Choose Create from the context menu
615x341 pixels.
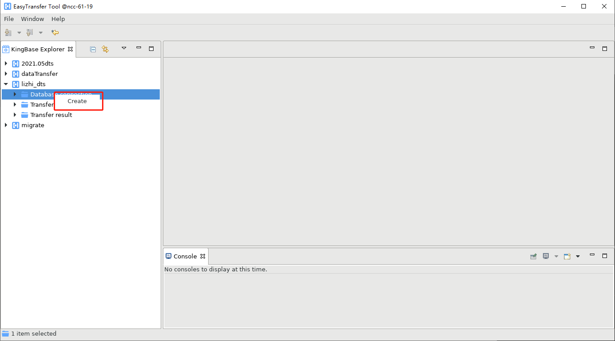click(x=77, y=101)
